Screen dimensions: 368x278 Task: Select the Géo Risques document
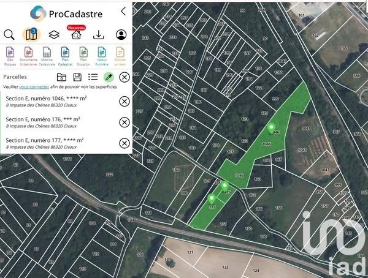[10, 56]
